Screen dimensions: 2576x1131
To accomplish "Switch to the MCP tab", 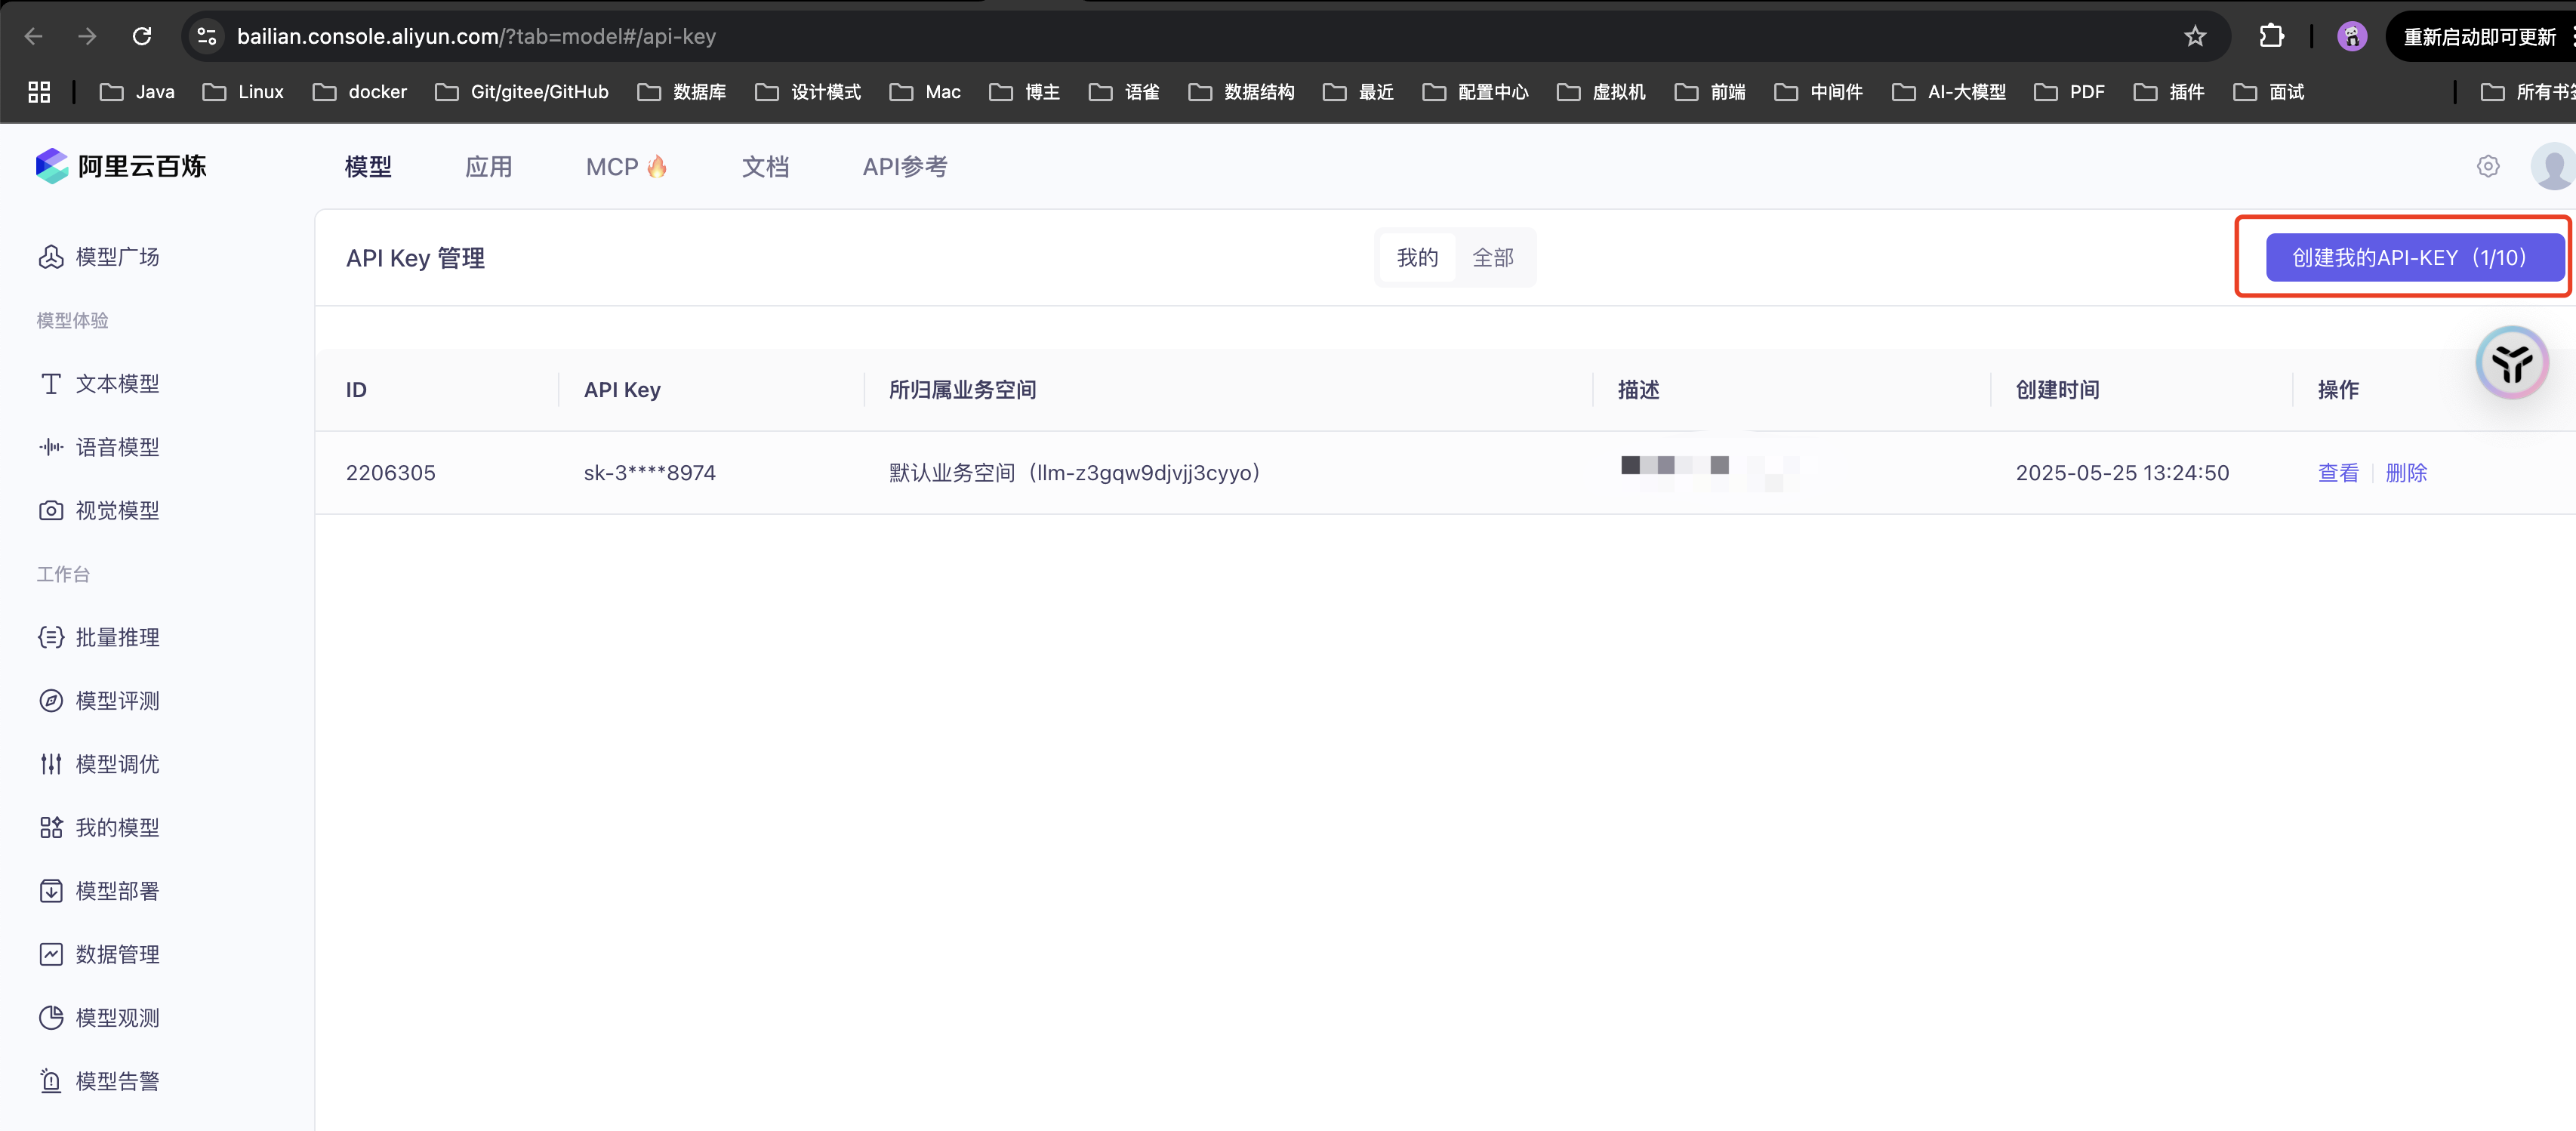I will click(626, 166).
